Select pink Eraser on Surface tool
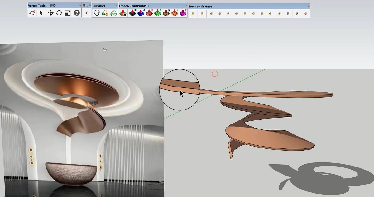The image size is (374, 197). [305, 13]
